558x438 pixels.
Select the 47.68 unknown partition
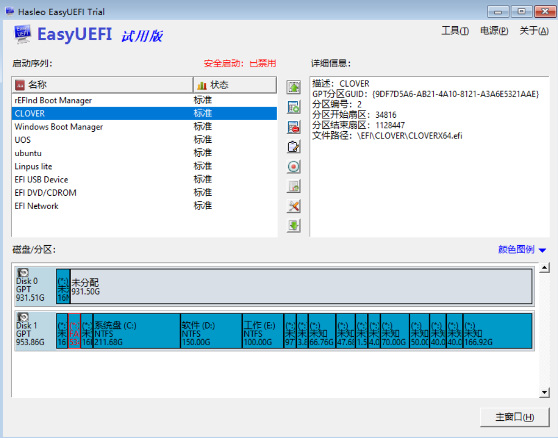point(345,331)
